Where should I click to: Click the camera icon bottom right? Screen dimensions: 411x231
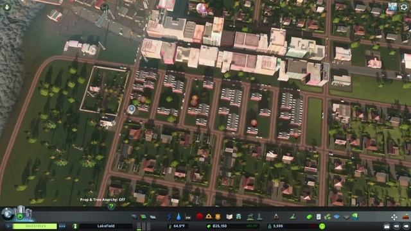point(406,227)
